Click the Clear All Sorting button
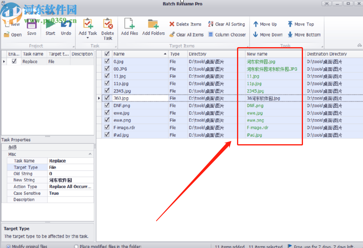Image resolution: width=363 pixels, height=248 pixels. click(x=226, y=24)
